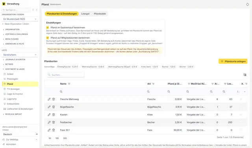Screen dimensions: 252x148
Task: Expand the Journale & Konten section
Action: tap(15, 59)
